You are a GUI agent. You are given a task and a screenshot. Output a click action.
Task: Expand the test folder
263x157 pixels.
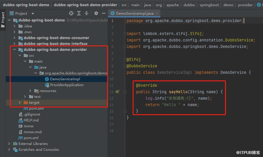25,97
